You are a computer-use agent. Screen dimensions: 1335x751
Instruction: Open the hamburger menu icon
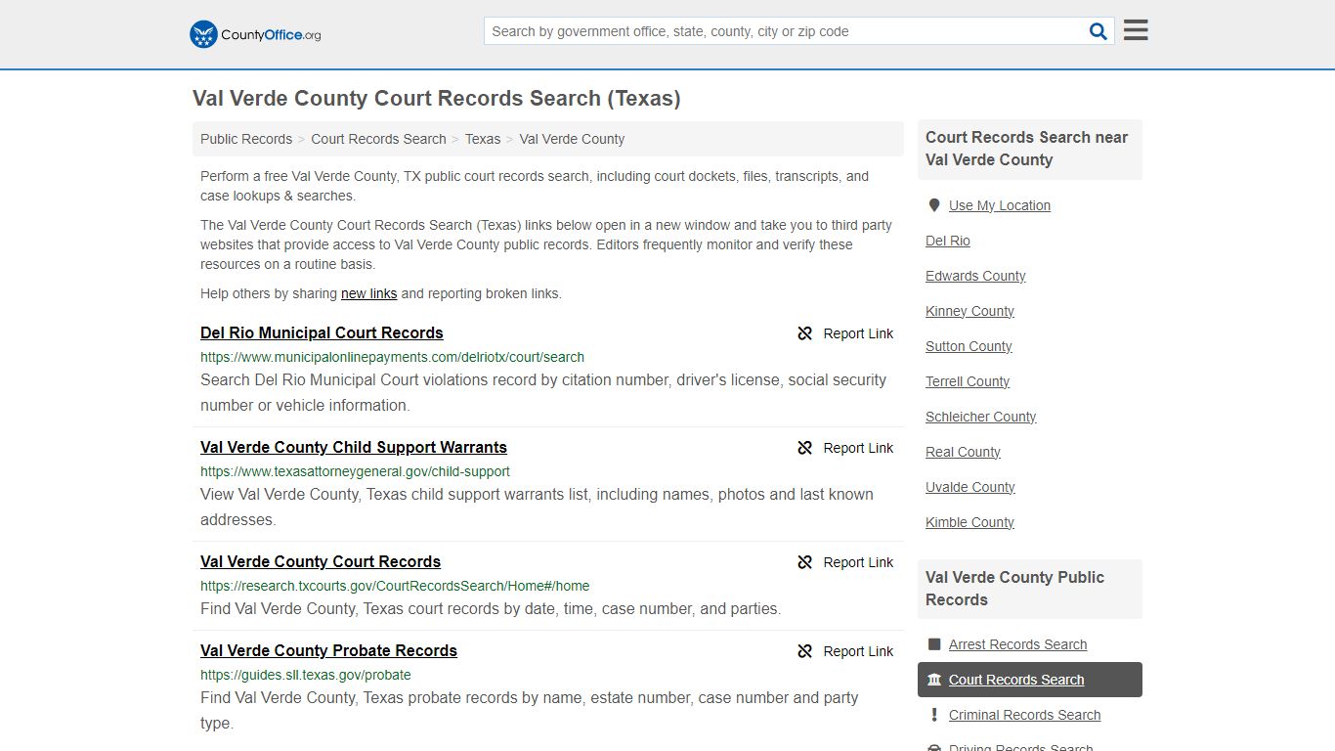[x=1136, y=30]
